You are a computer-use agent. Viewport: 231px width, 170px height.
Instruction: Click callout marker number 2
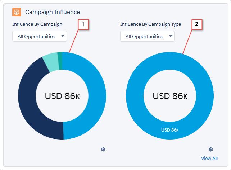(x=197, y=24)
